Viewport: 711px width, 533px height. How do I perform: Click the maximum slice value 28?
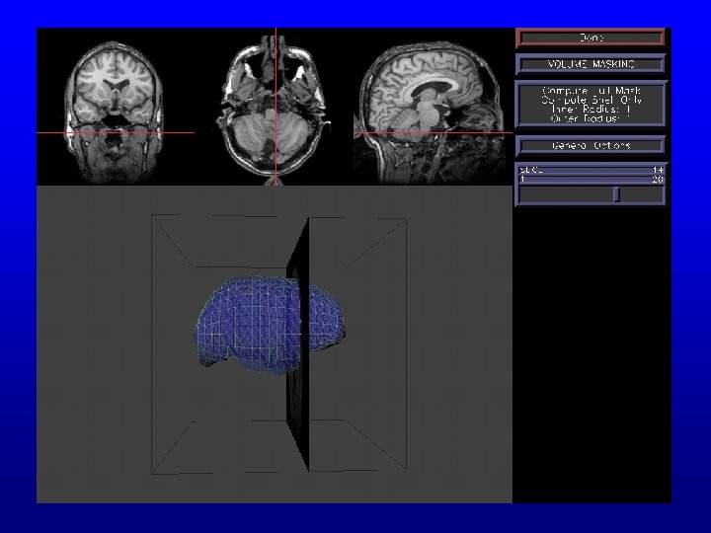coord(658,180)
